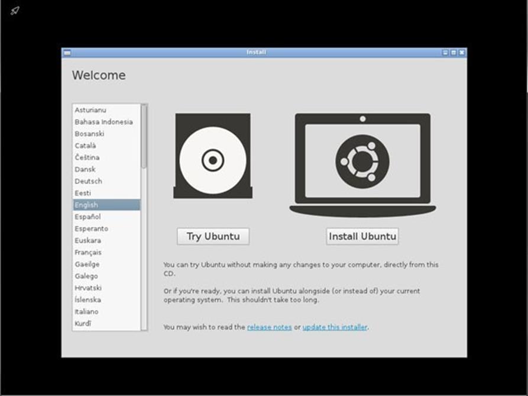
Task: Select Français in the language list
Action: point(106,252)
